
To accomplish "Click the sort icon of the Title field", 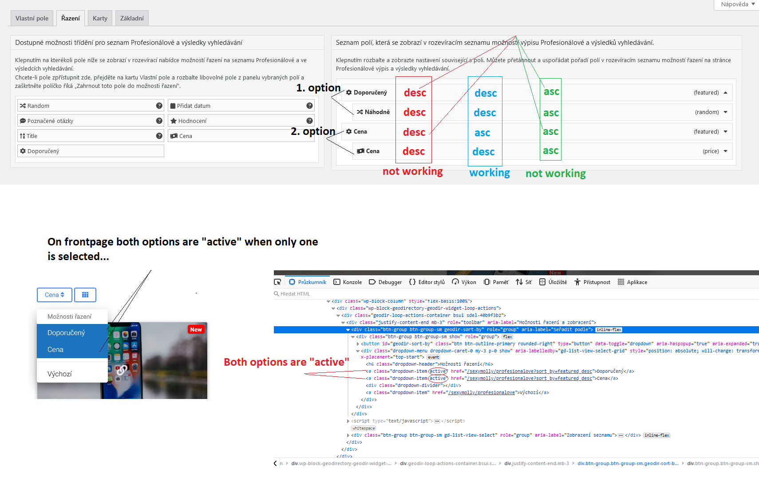I will point(23,136).
